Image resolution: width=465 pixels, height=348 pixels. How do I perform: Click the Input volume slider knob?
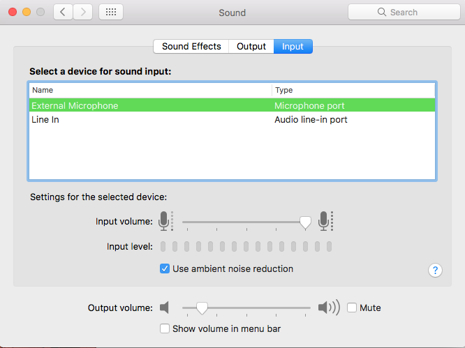pyautogui.click(x=305, y=222)
